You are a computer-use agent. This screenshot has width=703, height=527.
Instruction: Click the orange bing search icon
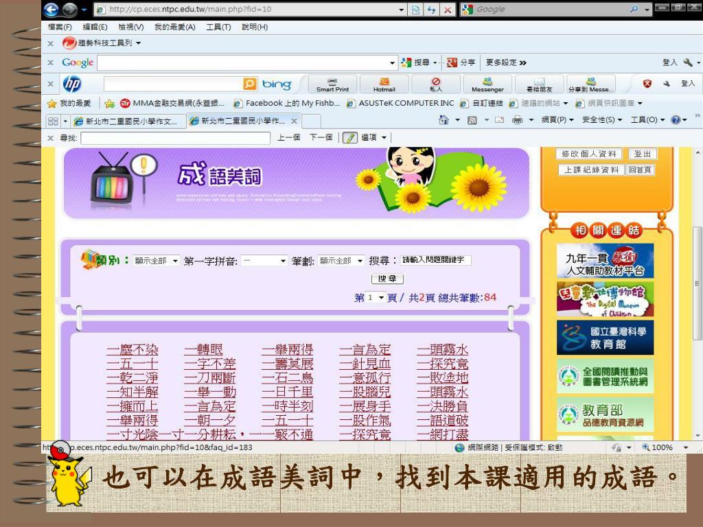point(250,84)
